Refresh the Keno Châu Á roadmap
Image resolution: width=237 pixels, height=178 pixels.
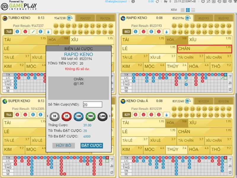230,172
